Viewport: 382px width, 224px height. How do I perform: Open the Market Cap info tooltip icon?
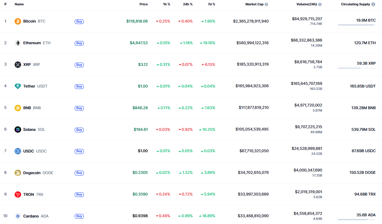(266, 4)
